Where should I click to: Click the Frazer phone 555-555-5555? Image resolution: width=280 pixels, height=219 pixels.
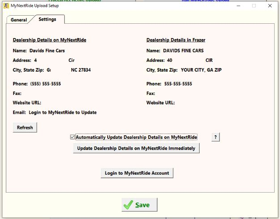click(178, 84)
